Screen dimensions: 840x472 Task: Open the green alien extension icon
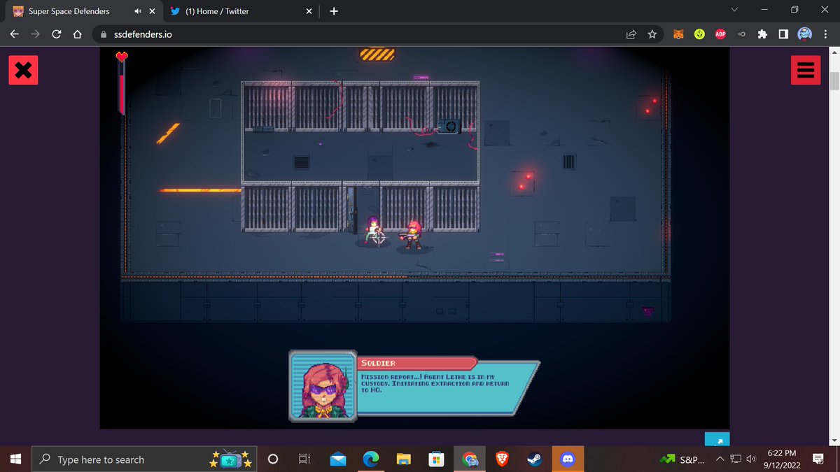tap(699, 34)
